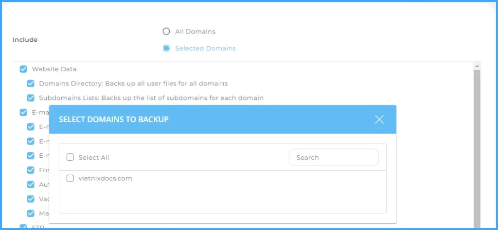Toggle the Domains Directory checkbox
498x230 pixels.
click(31, 83)
